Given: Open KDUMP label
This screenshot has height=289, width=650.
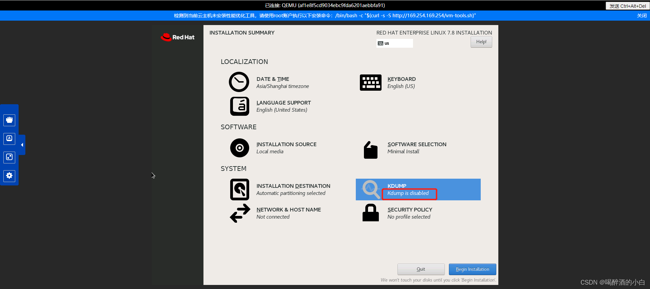Looking at the screenshot, I should click(x=397, y=186).
